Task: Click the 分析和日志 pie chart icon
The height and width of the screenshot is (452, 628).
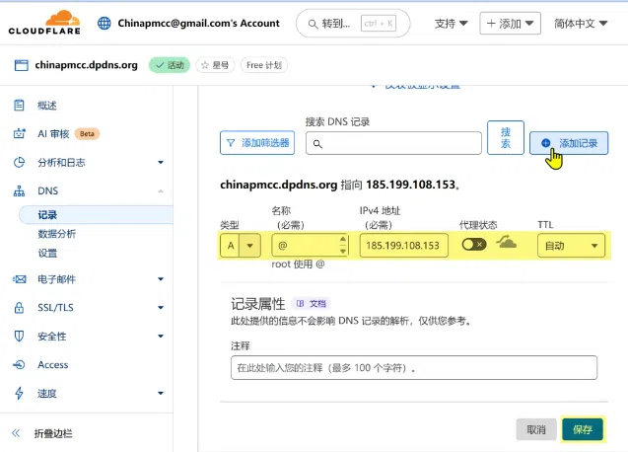Action: click(x=19, y=163)
